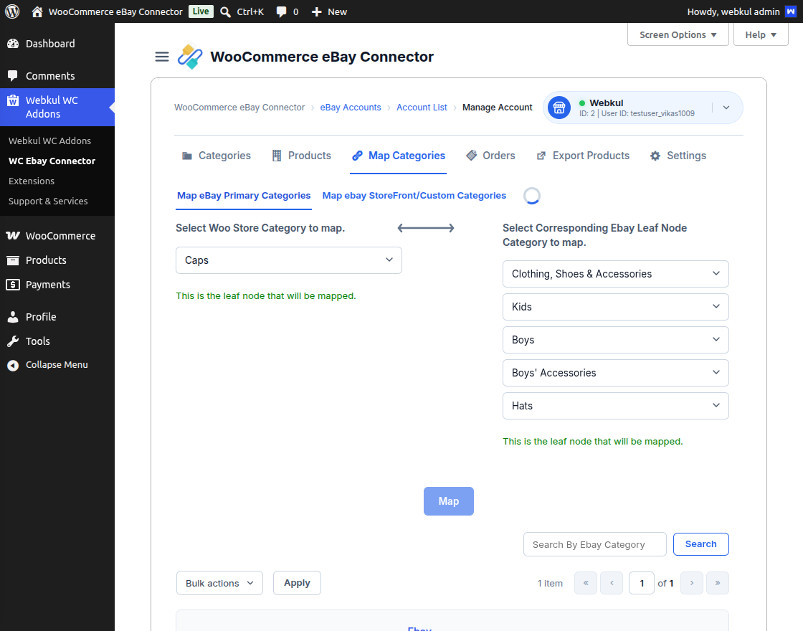The height and width of the screenshot is (631, 803).
Task: Click the Collapse Menu arrow icon
Action: 13,365
